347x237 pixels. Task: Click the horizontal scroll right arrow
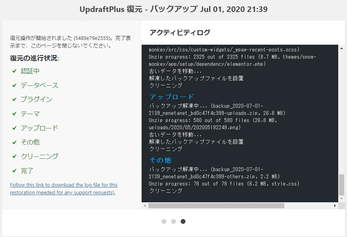tap(335, 205)
